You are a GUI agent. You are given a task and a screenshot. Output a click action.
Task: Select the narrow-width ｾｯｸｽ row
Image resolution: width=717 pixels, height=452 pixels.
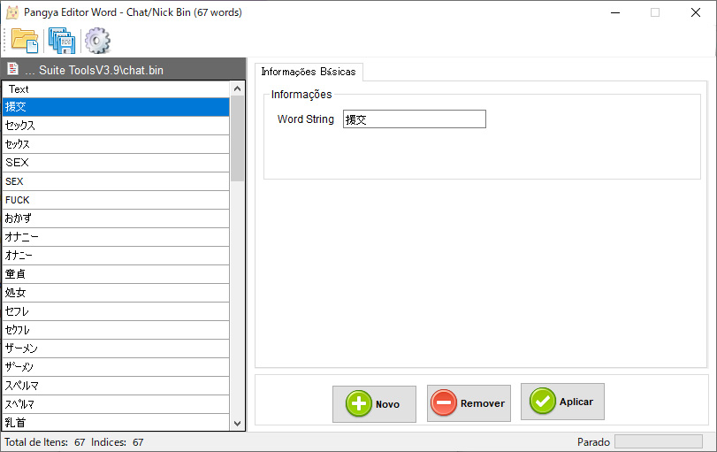coord(116,144)
